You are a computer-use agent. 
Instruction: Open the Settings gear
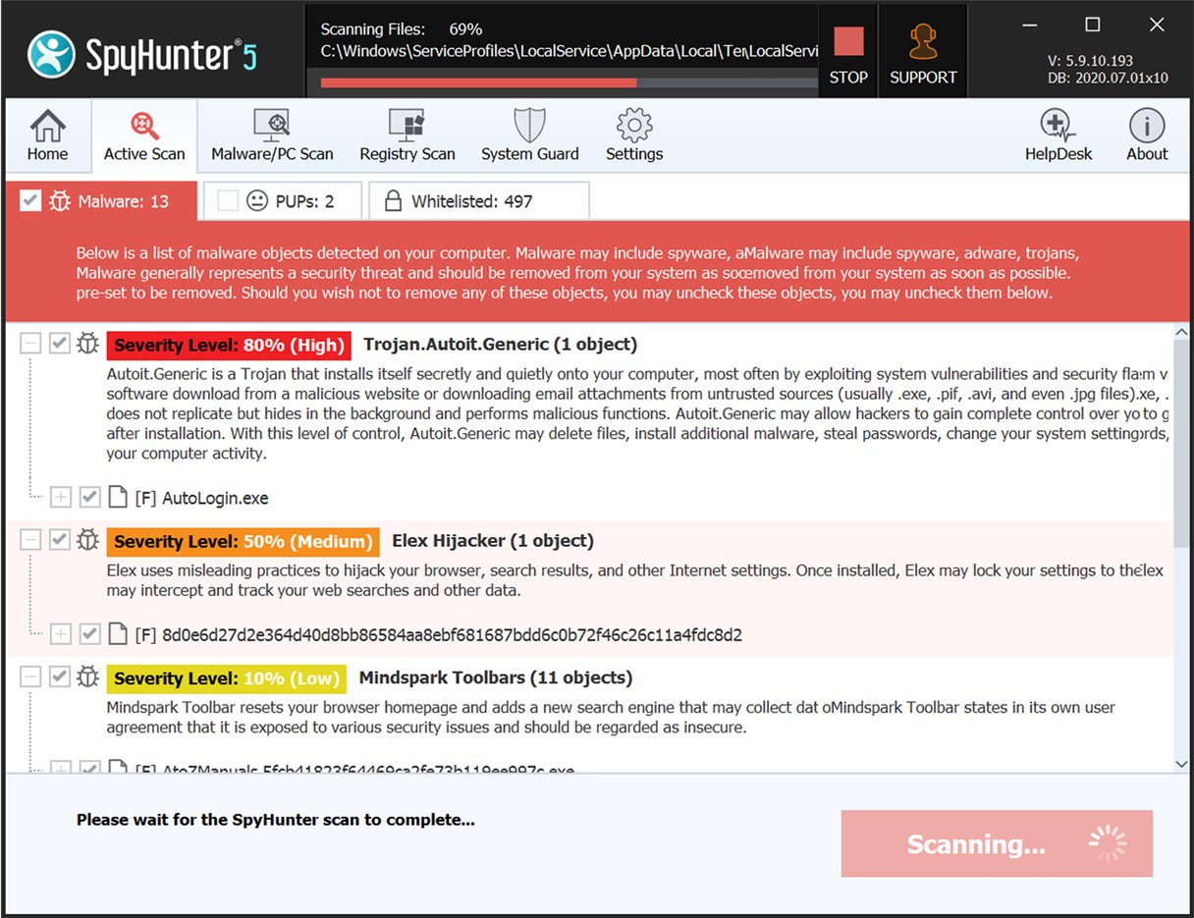tap(634, 135)
